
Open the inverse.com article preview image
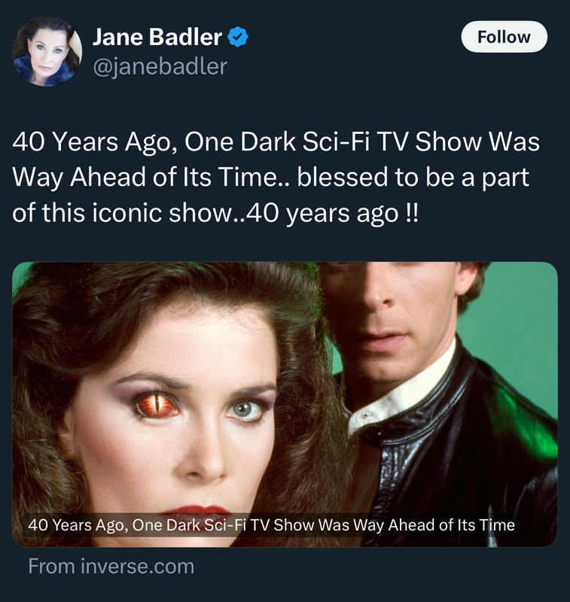[285, 404]
